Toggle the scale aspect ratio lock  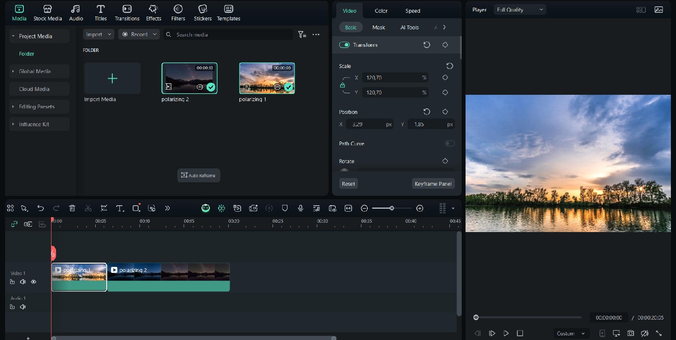point(342,85)
